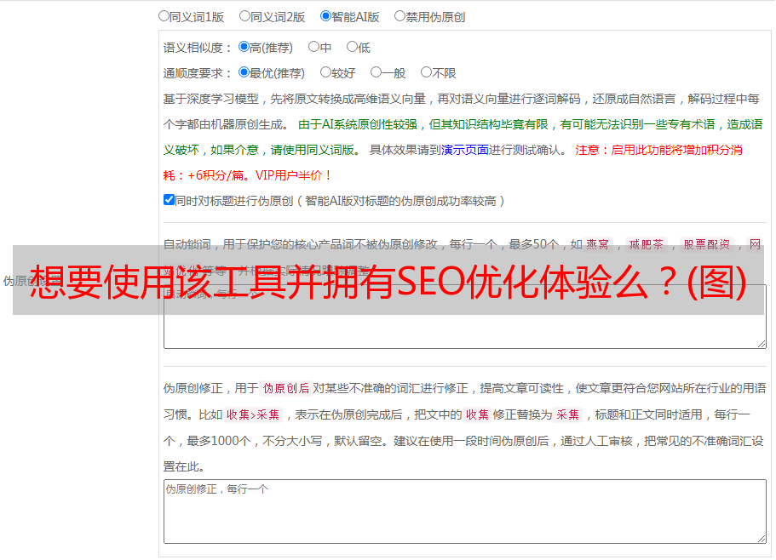Image resolution: width=776 pixels, height=560 pixels.
Task: Click the red 注意：启用此功能将增加积分消 text
Action: (x=658, y=150)
